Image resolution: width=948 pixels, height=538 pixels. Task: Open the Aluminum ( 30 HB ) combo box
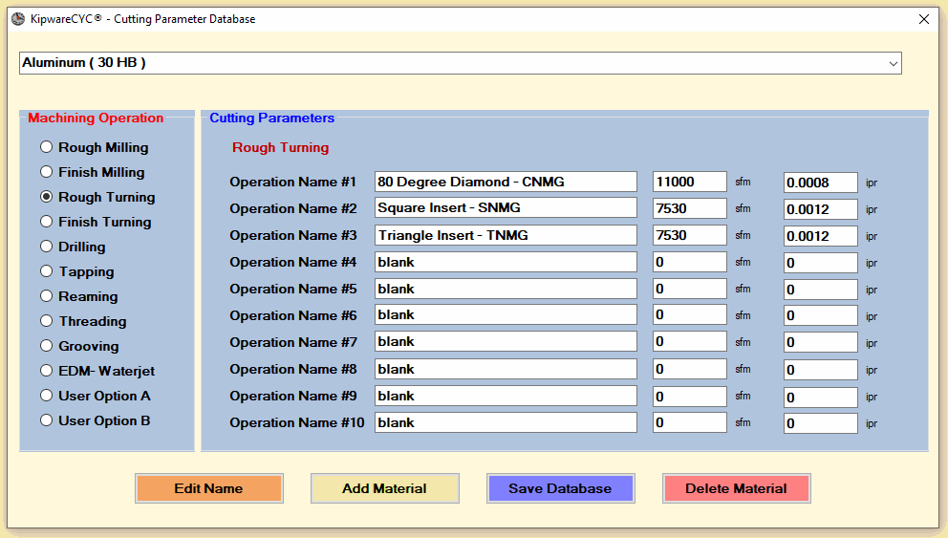[460, 63]
